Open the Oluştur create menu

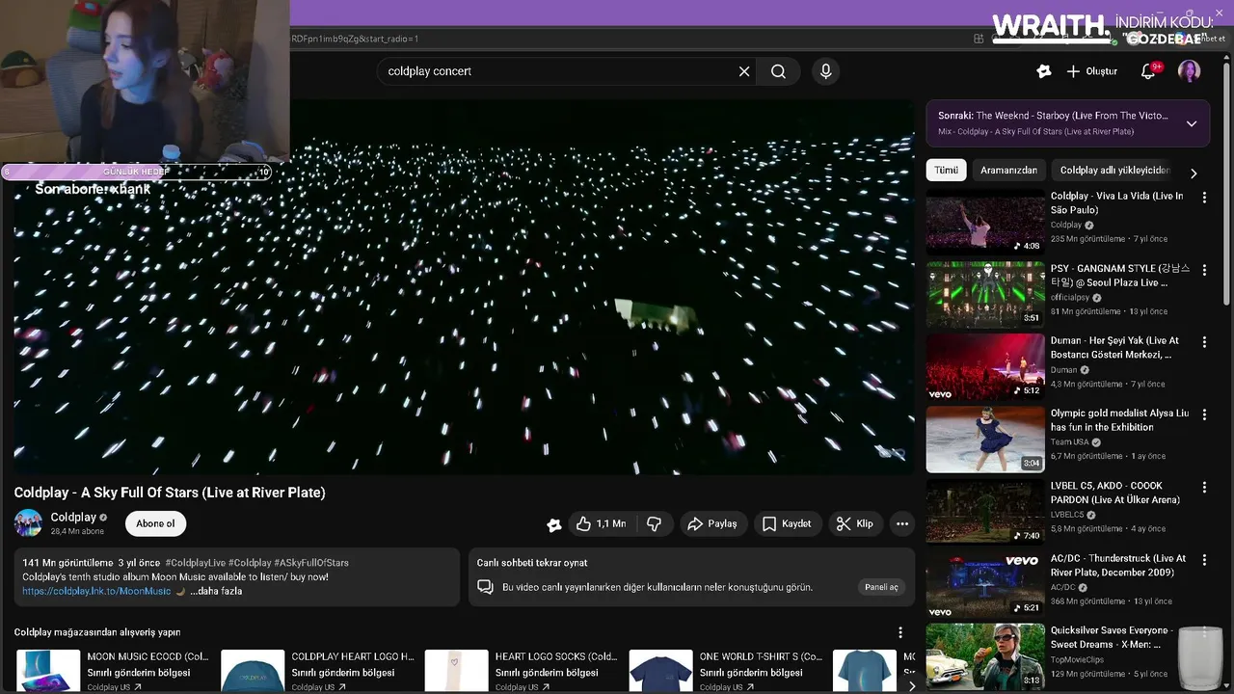1092,71
